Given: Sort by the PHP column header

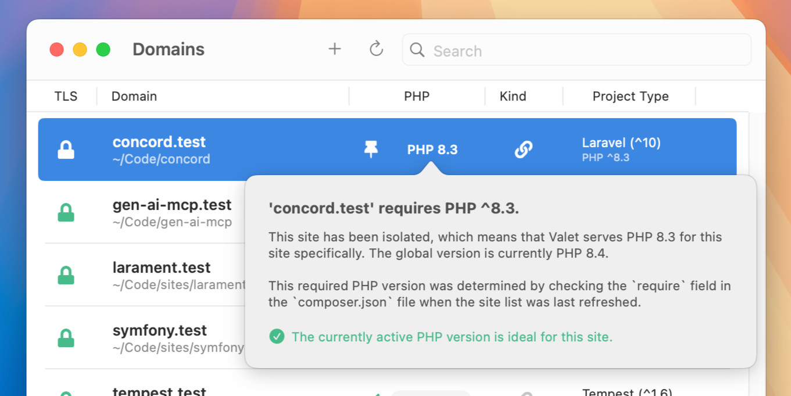Looking at the screenshot, I should pyautogui.click(x=416, y=97).
